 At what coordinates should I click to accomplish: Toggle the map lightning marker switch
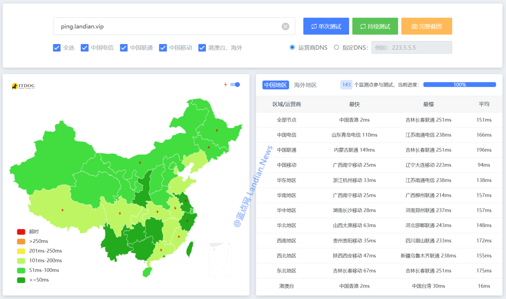coord(235,85)
